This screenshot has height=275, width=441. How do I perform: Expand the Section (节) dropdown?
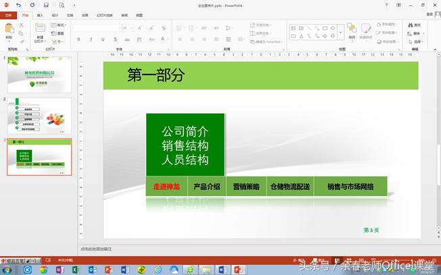tap(57, 42)
